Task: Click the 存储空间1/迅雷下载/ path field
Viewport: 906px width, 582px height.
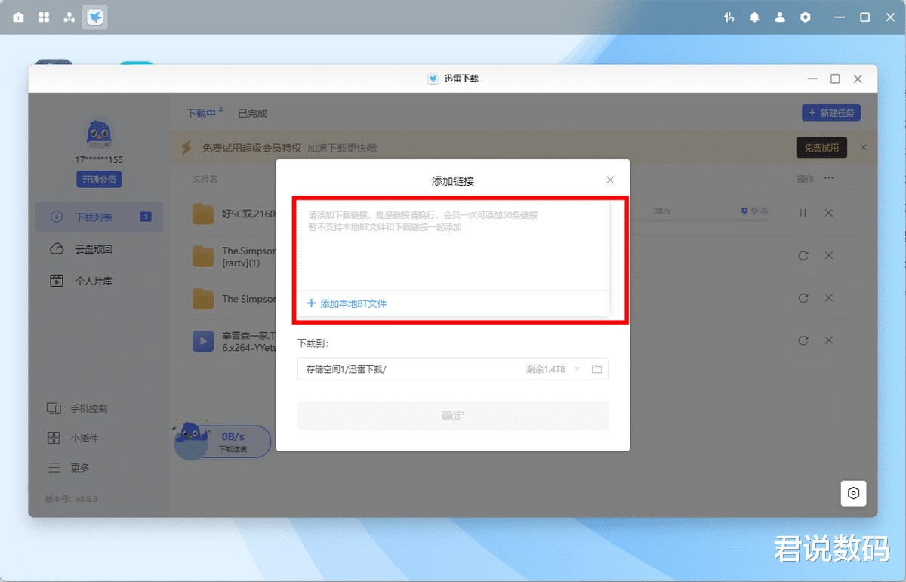Action: pos(453,369)
